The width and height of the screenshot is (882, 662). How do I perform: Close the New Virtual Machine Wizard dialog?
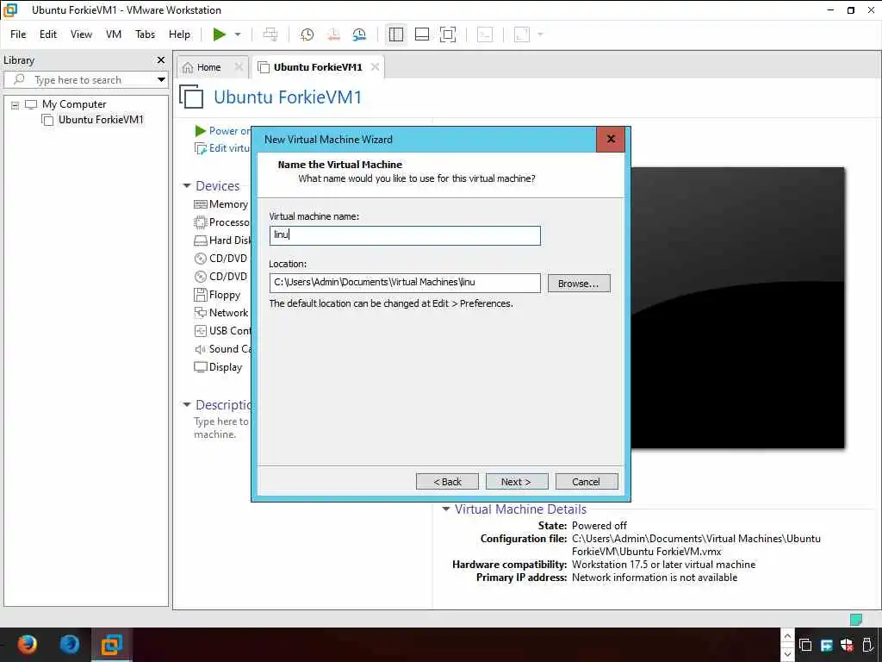pyautogui.click(x=611, y=139)
